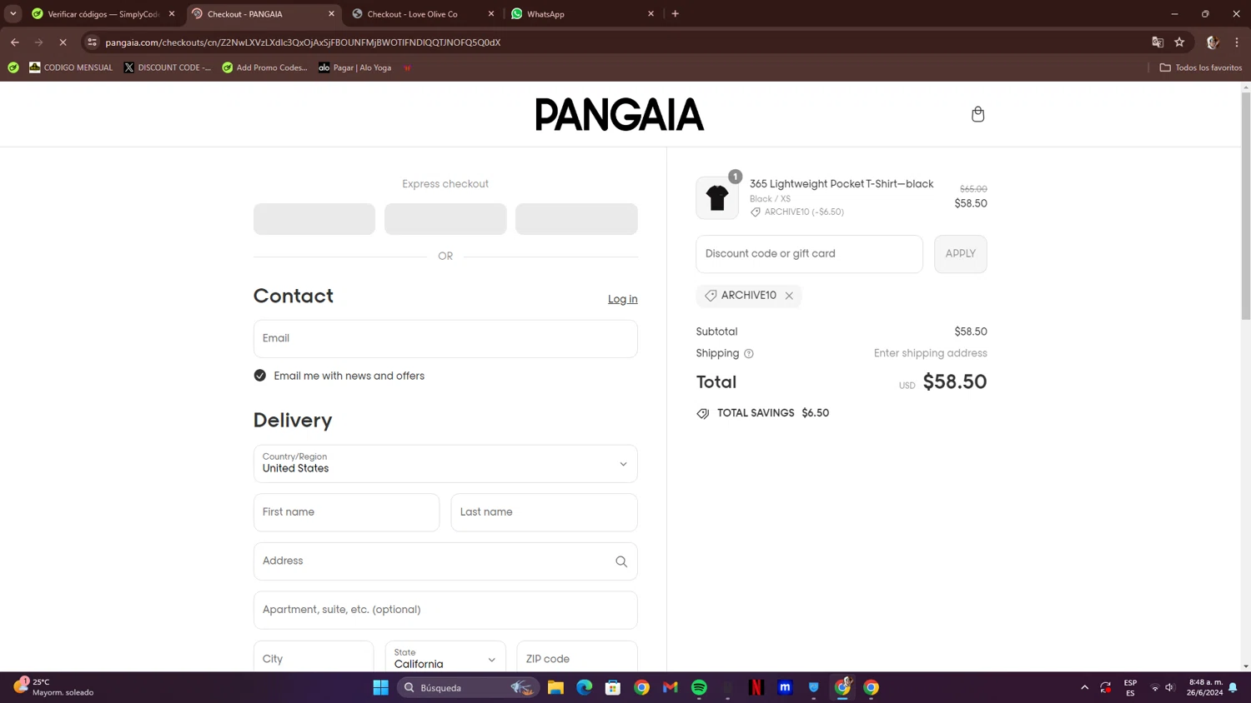This screenshot has height=703, width=1251.
Task: Go back in the browser
Action: click(15, 42)
